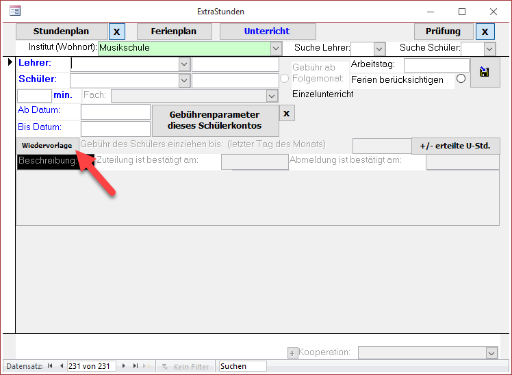Open the Suche Lehrer dropdown
512x375 pixels.
coord(379,49)
